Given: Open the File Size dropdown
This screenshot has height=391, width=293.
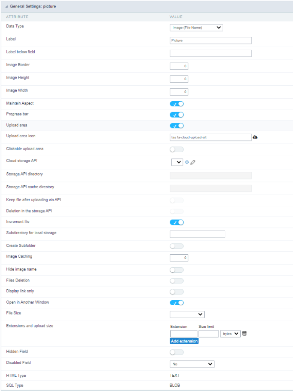Looking at the screenshot, I should pos(187,314).
